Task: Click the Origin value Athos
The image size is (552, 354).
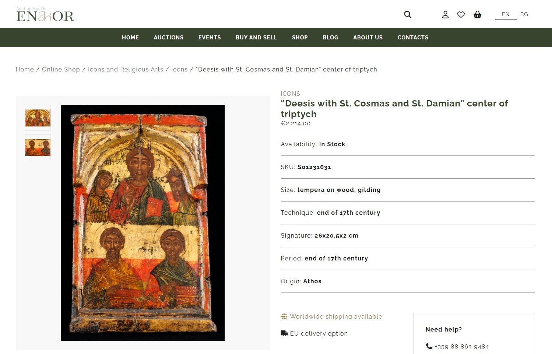Action: click(312, 281)
